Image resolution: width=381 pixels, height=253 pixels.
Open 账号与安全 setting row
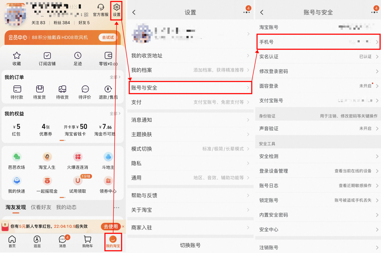pos(190,88)
